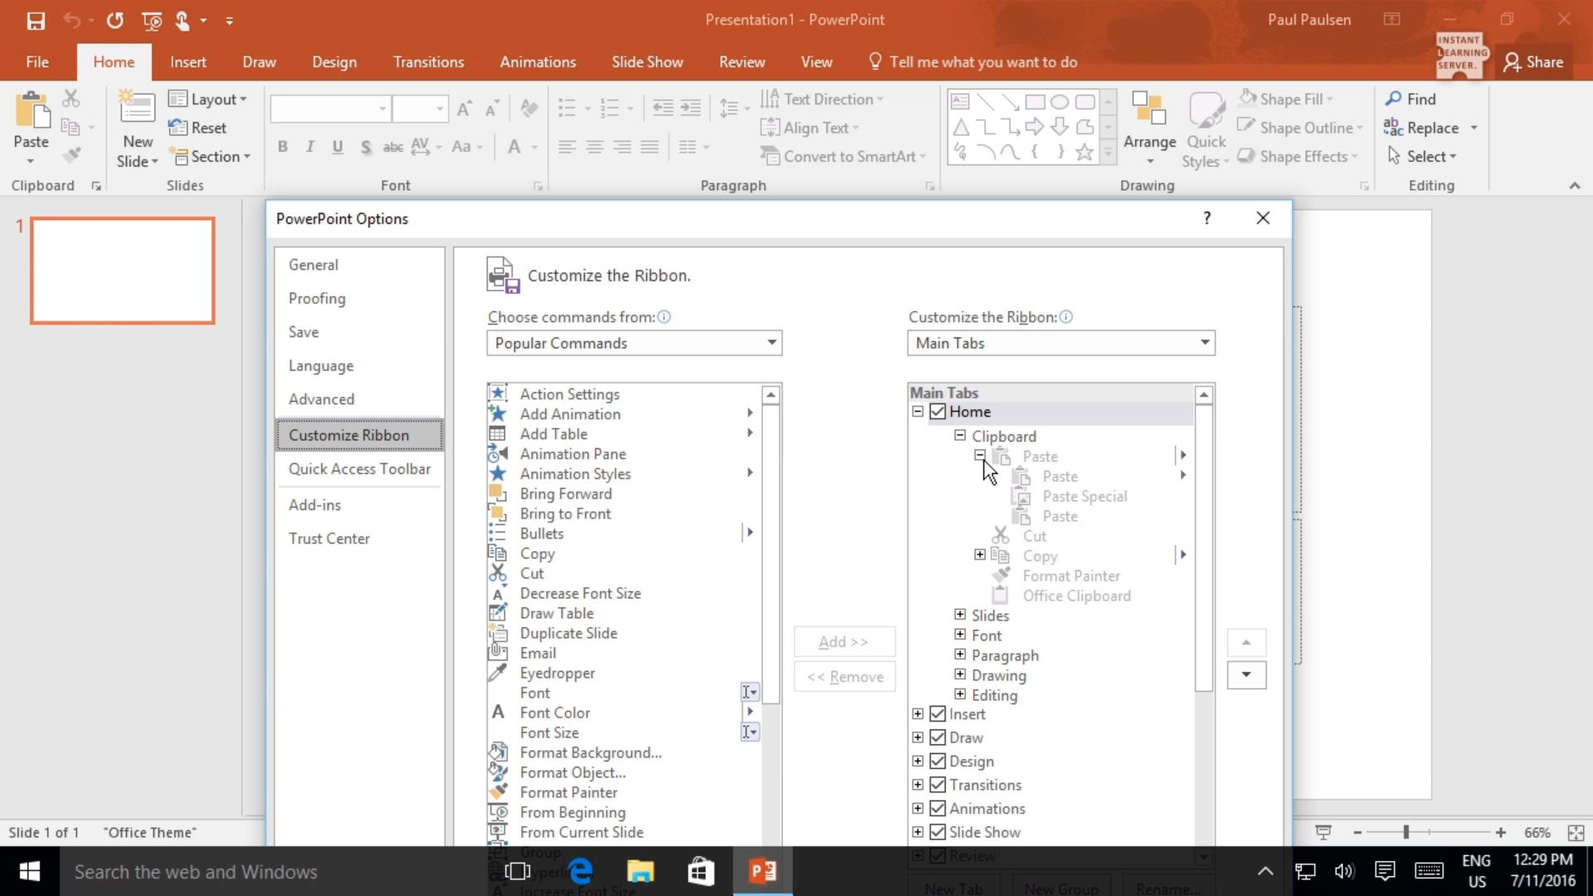Uncheck the Draw tab checkbox
1593x896 pixels.
(938, 738)
